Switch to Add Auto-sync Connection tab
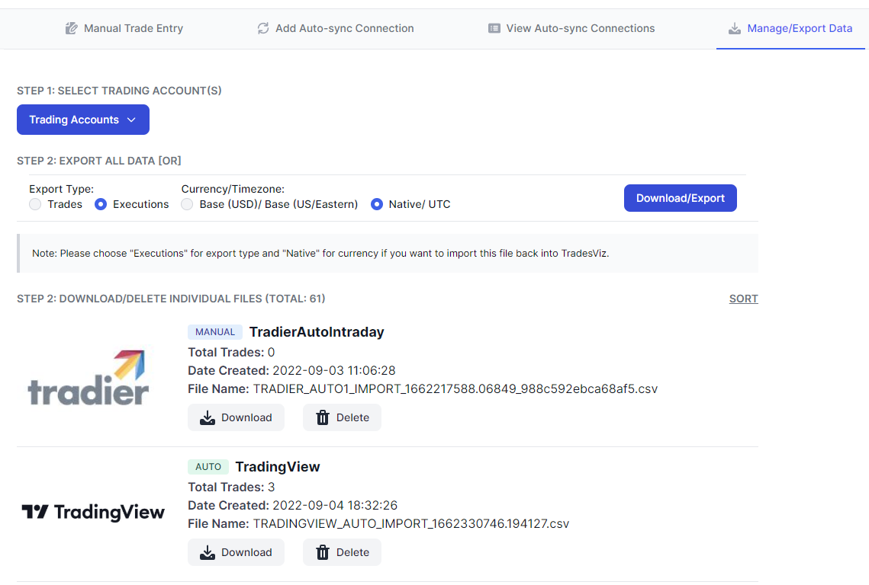The height and width of the screenshot is (585, 869). (x=335, y=28)
